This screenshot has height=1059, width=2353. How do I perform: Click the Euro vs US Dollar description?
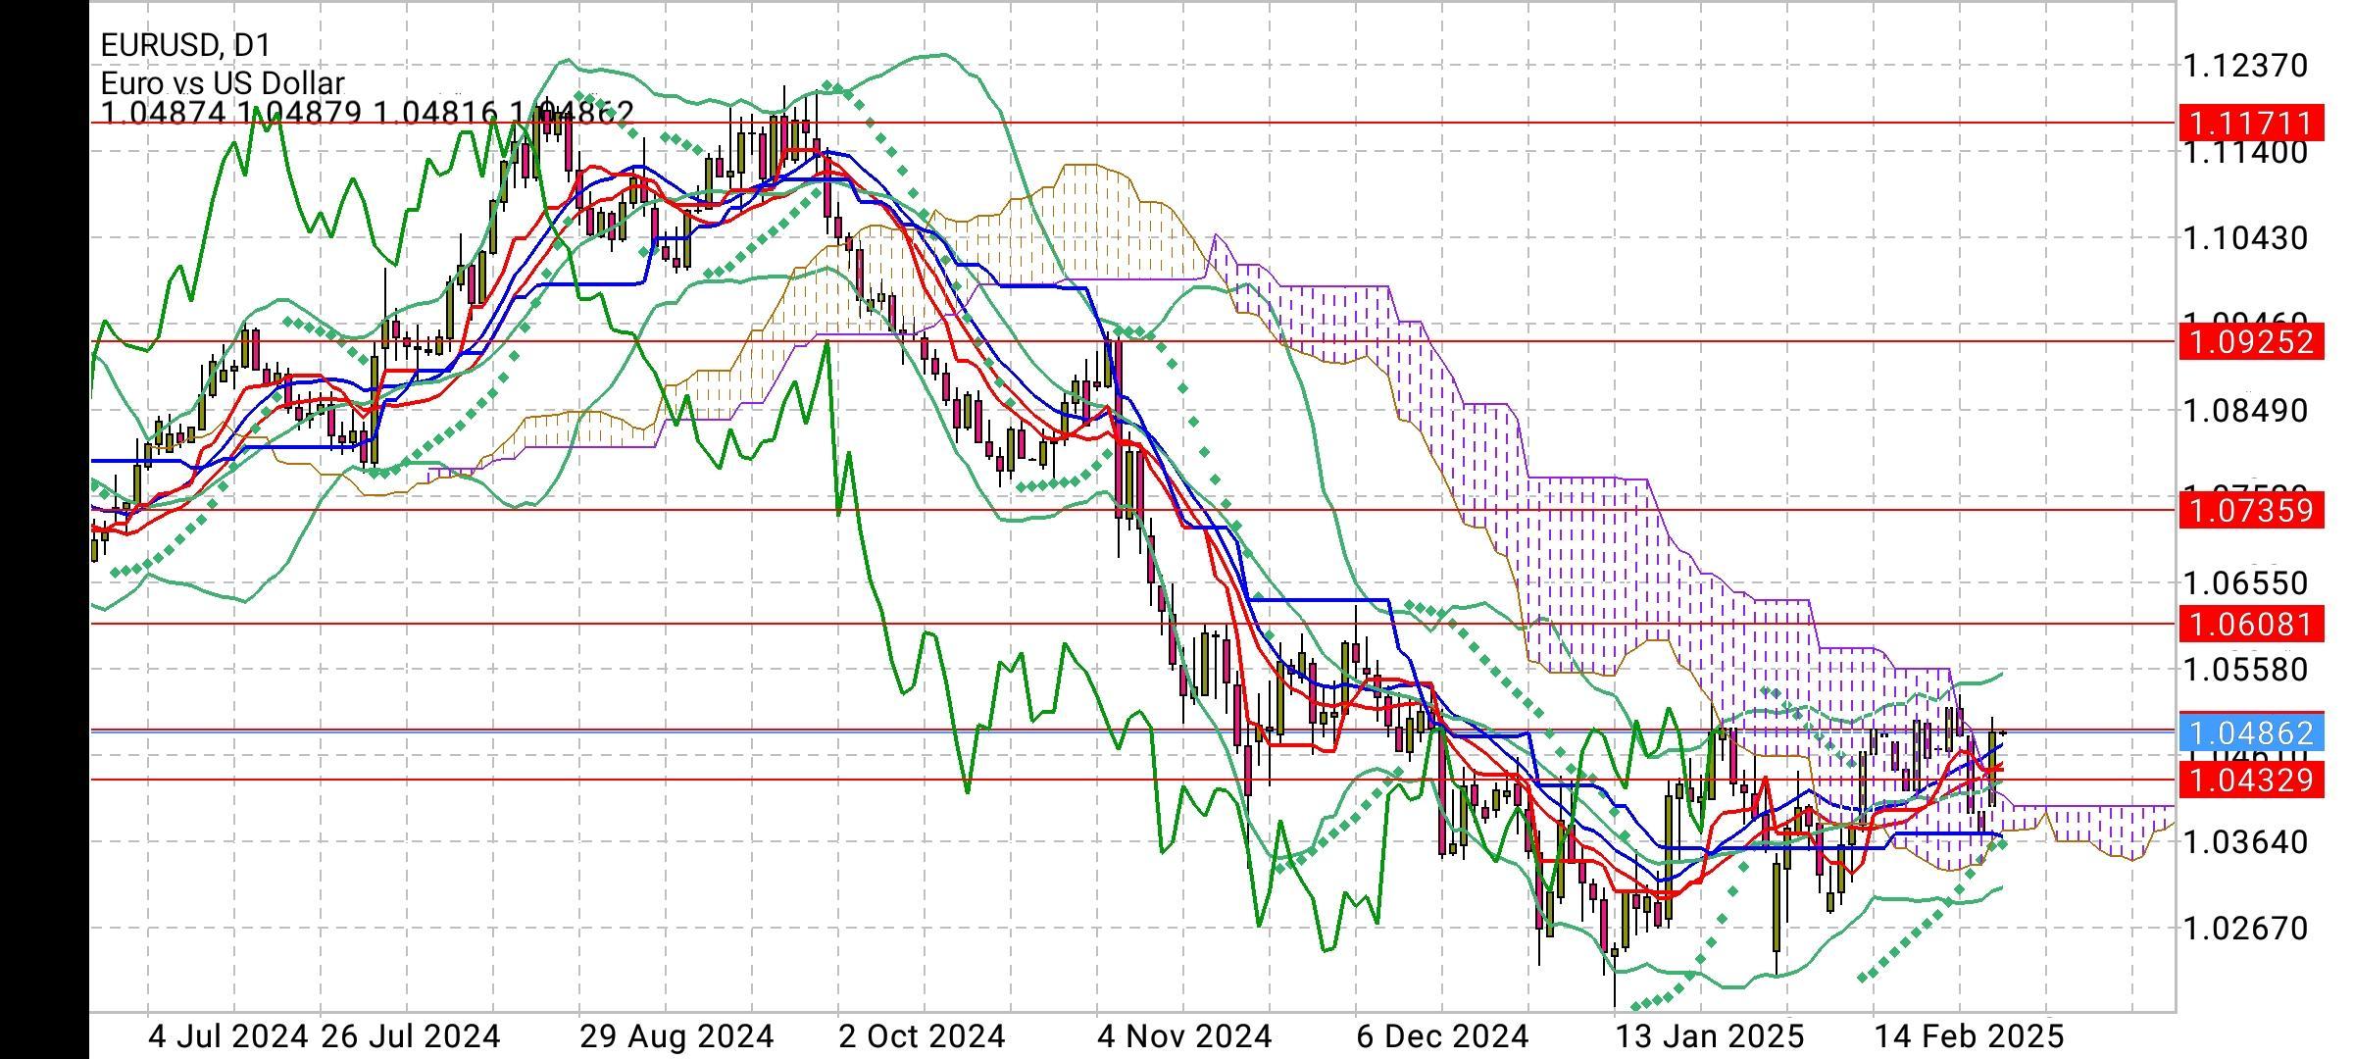click(223, 83)
